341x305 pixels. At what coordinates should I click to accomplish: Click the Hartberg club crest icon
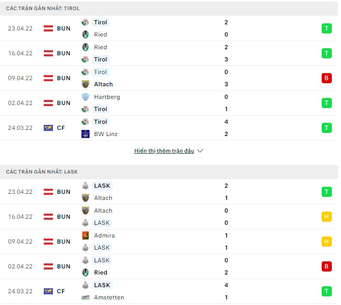[85, 97]
